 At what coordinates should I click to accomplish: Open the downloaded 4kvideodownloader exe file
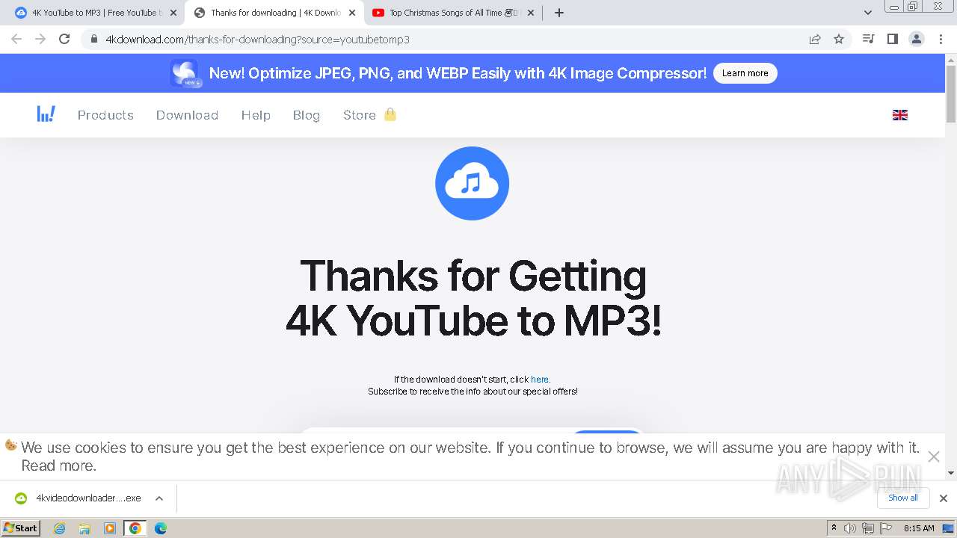pyautogui.click(x=79, y=498)
